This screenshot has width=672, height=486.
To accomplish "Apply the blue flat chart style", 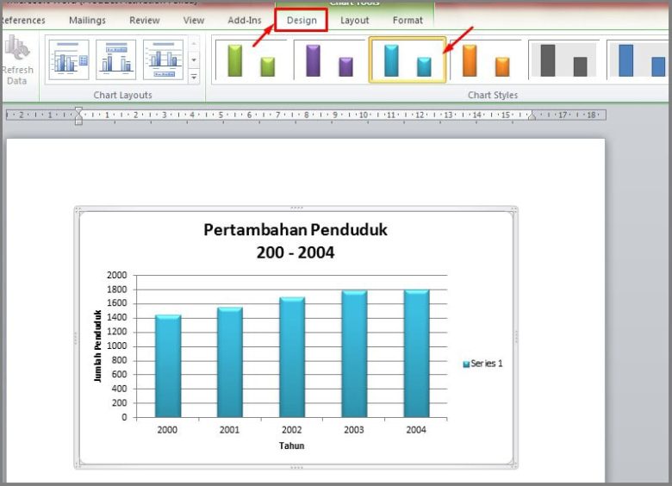I will [x=639, y=60].
